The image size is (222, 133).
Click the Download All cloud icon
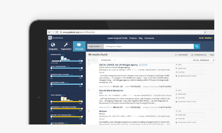tap(192, 55)
